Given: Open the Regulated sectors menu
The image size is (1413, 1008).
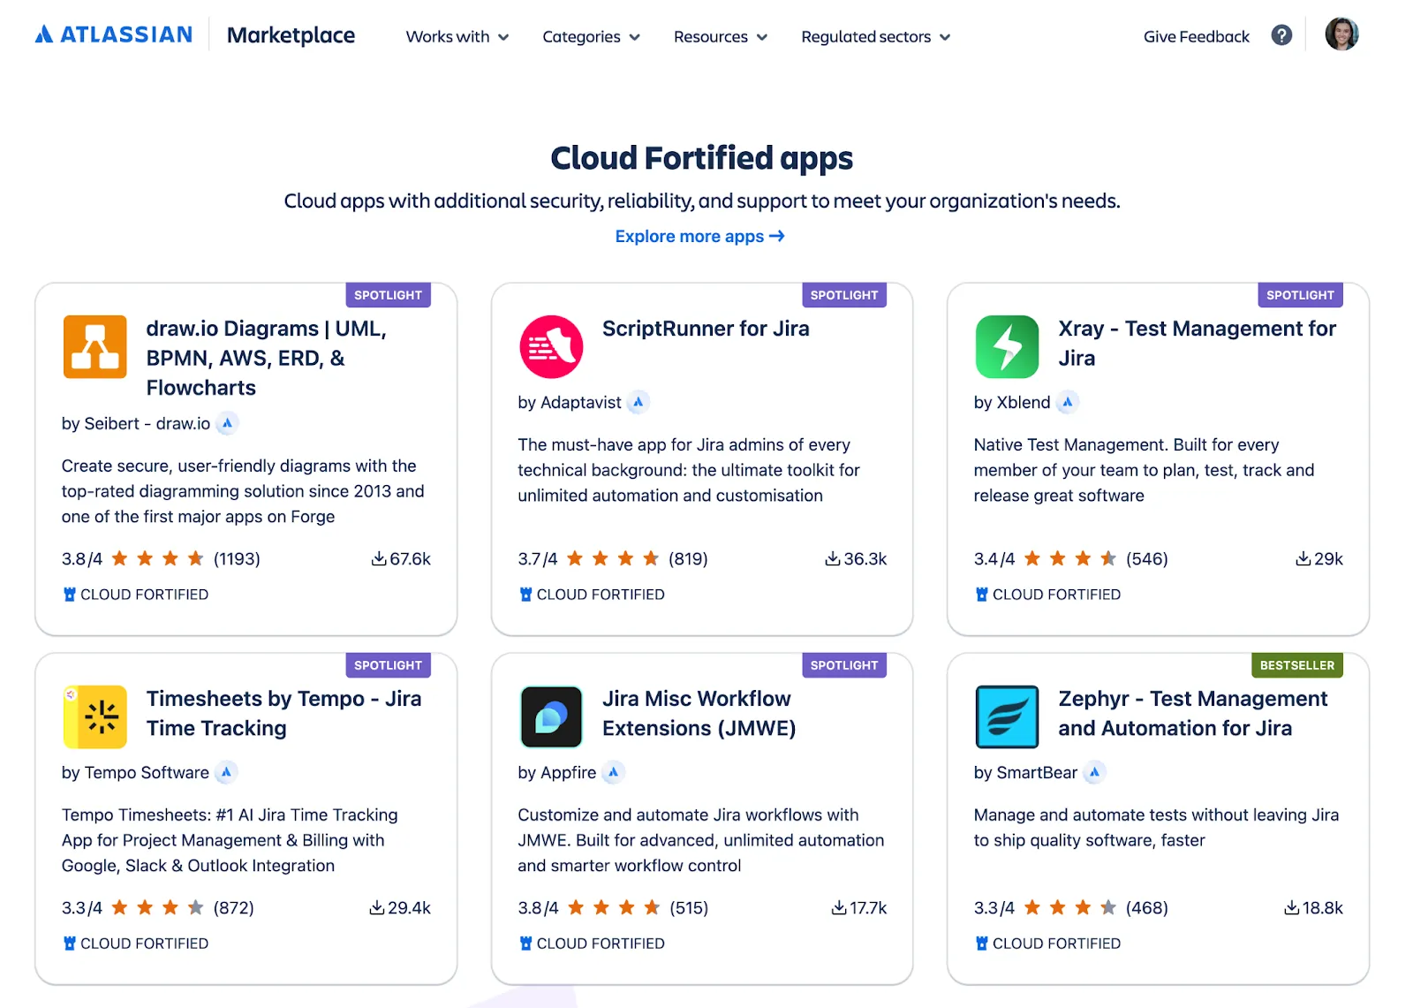Looking at the screenshot, I should (873, 37).
